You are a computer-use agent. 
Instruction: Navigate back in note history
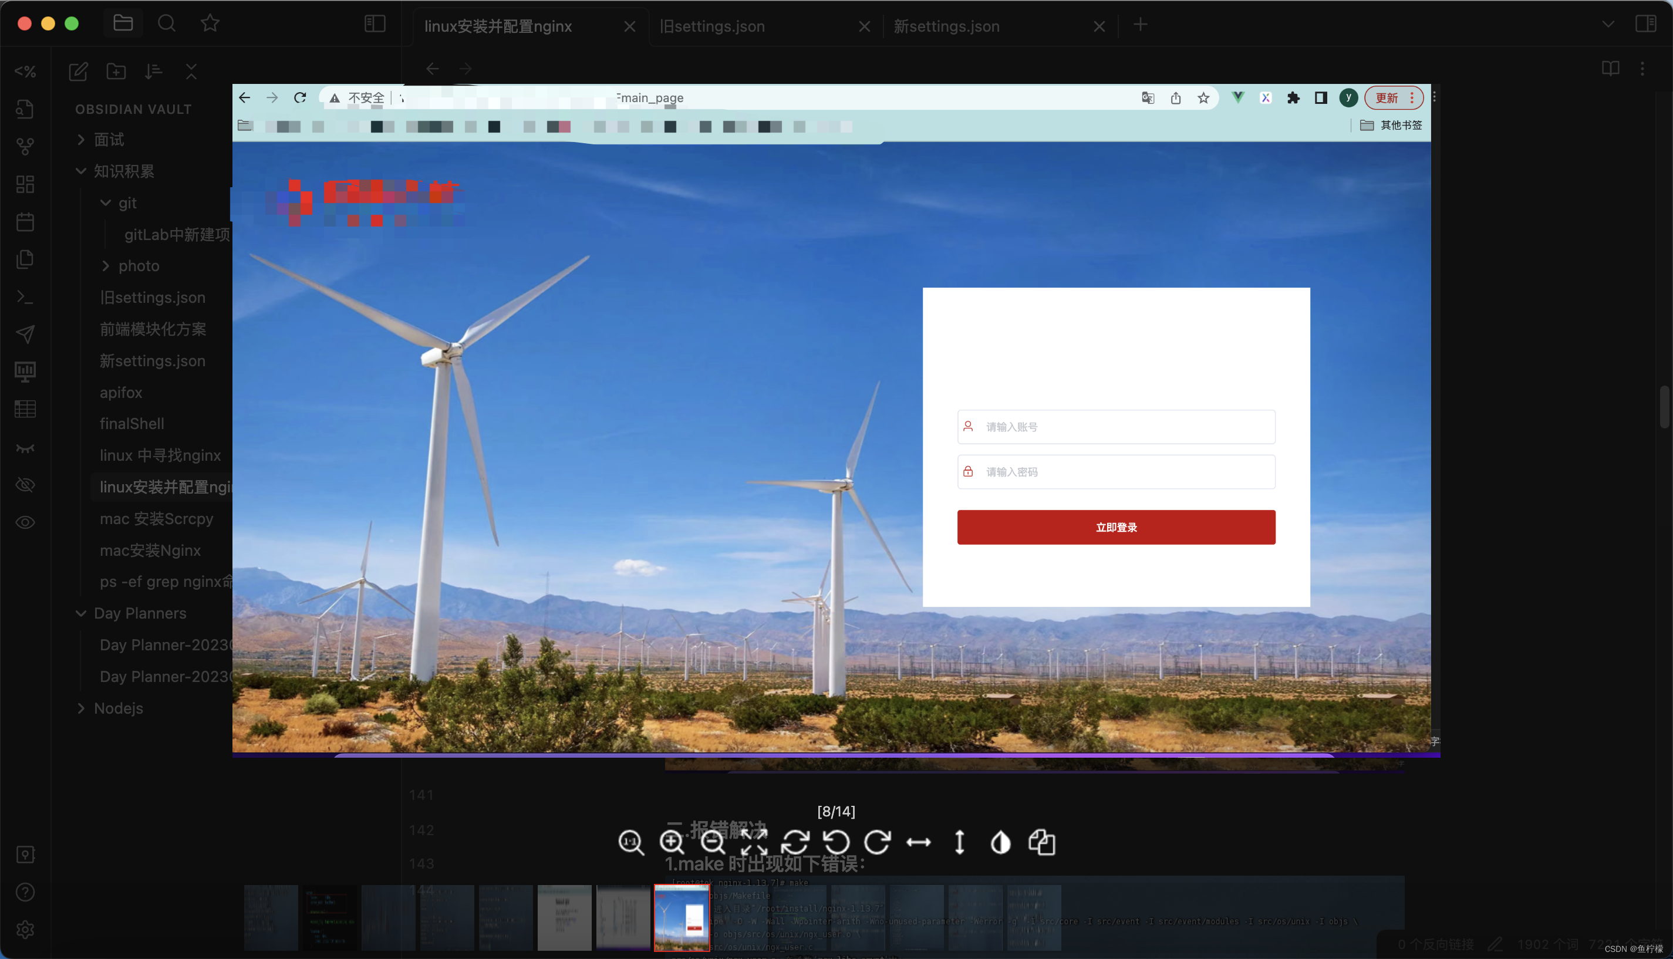click(432, 69)
